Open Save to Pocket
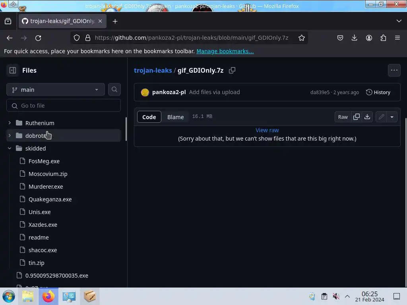This screenshot has height=305, width=407. pos(340,38)
